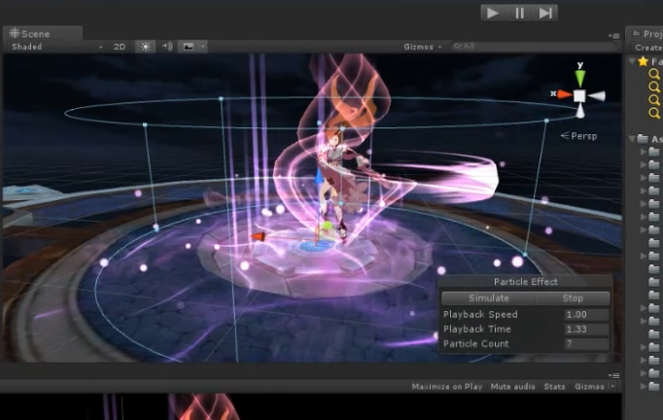Image resolution: width=663 pixels, height=420 pixels.
Task: Collapse the Assets folder triangle
Action: [632, 139]
